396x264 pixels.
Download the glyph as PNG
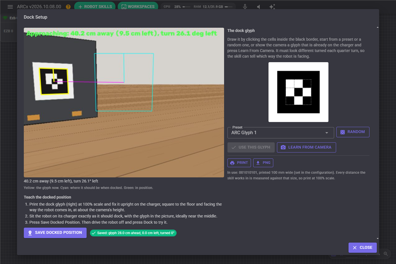pos(263,163)
